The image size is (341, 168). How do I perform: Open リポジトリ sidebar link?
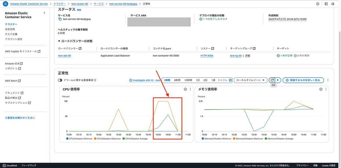point(13,68)
